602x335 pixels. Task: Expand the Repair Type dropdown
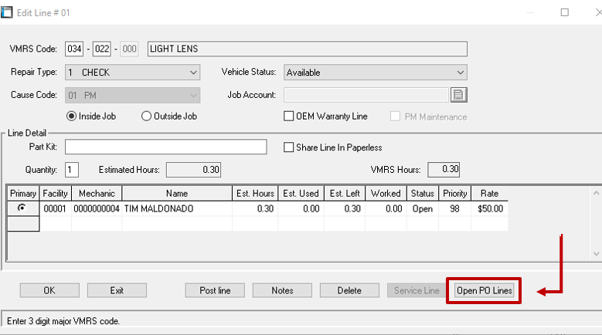coord(193,73)
